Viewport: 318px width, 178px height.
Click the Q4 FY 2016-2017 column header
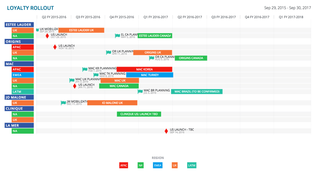point(257,17)
